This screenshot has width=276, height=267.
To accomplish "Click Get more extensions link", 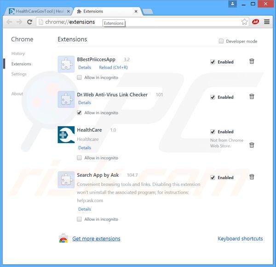I will click(96, 238).
